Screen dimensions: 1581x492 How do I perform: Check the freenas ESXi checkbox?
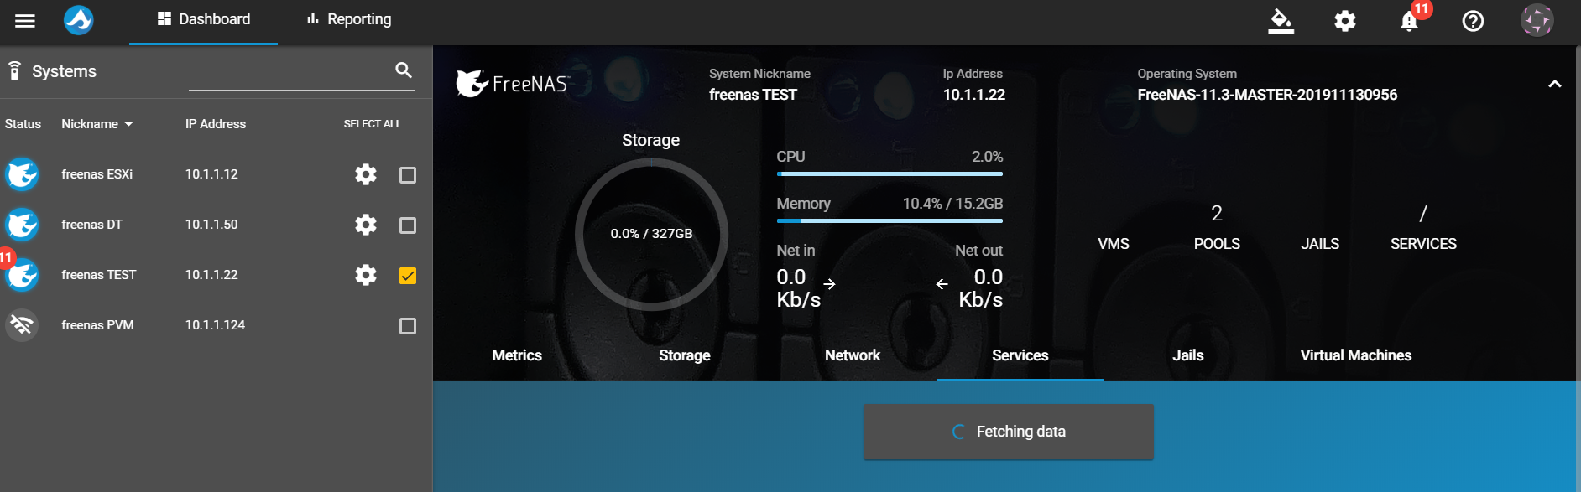pos(408,175)
